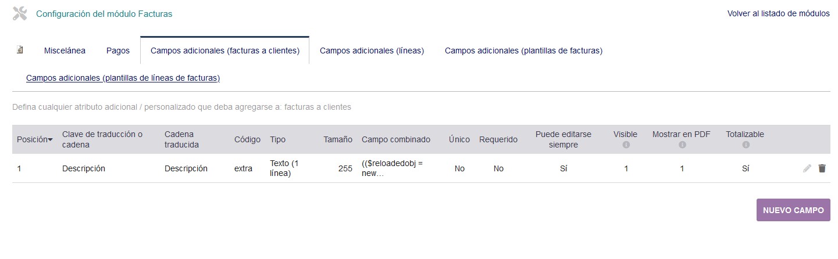Click the small document icon before Miscelánea
The image size is (838, 259).
click(20, 50)
